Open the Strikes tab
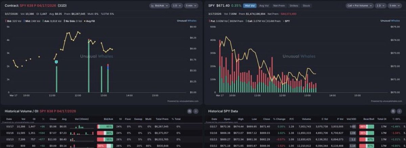This screenshot has height=148, width=406. tap(293, 6)
